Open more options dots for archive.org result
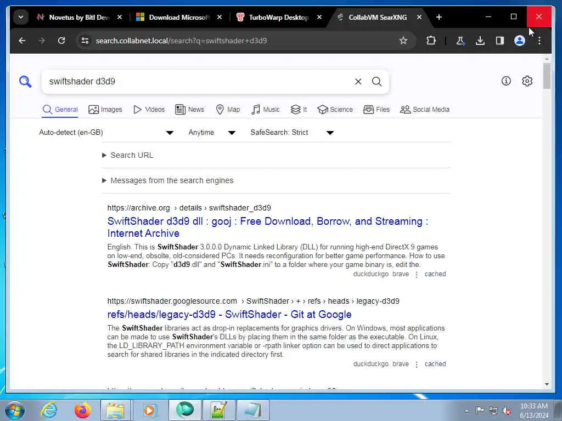Viewport: 562px width, 421px height. [416, 275]
